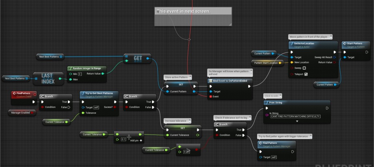Click the 'Increase tolerance' comment bubble
This screenshot has width=374, height=167.
178,121
